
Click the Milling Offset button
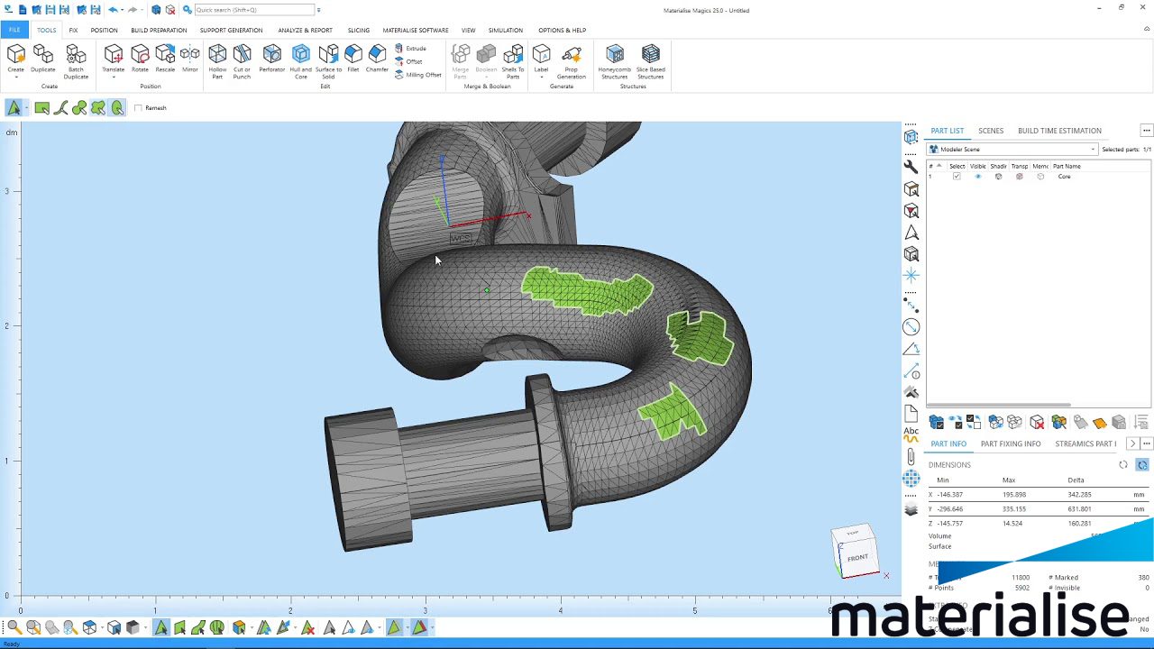418,75
